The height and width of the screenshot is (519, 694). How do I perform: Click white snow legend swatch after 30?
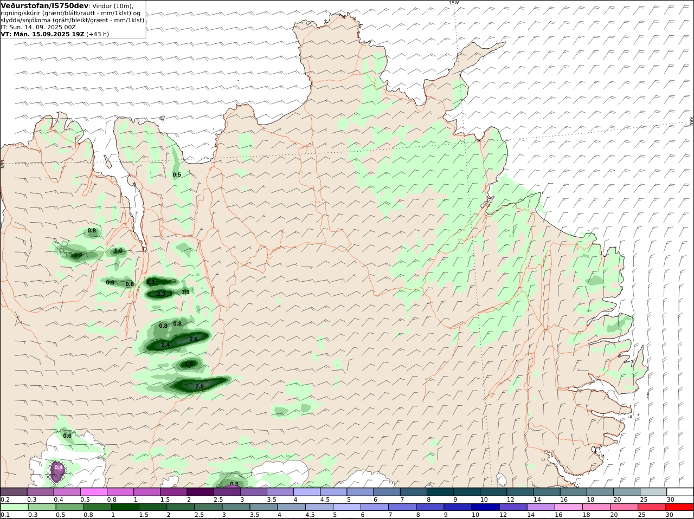coord(680,492)
